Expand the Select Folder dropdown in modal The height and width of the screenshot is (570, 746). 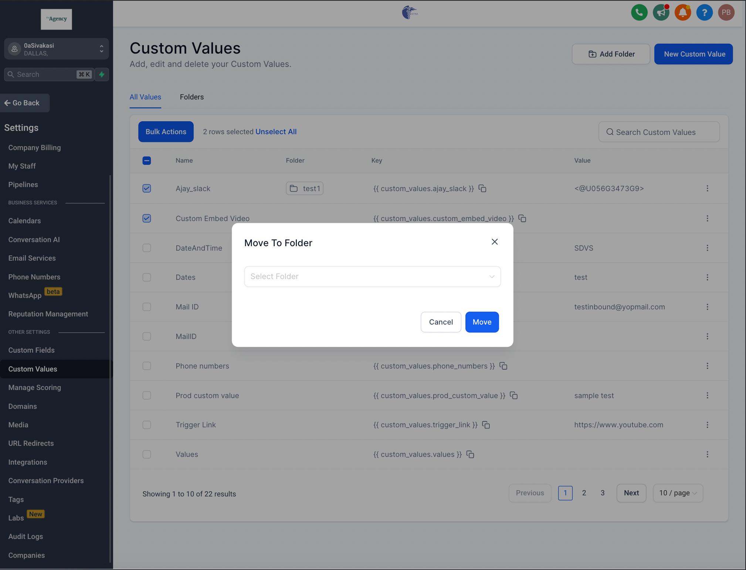click(x=372, y=276)
